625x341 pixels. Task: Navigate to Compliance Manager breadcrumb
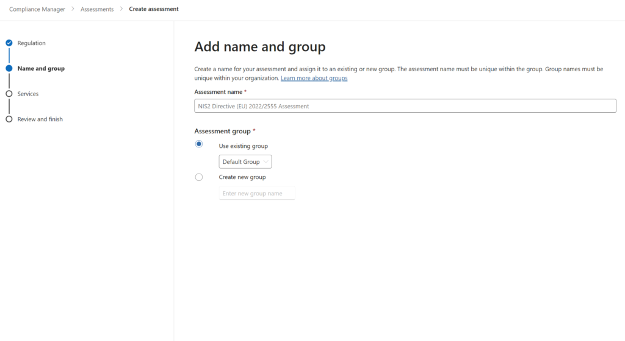point(37,9)
